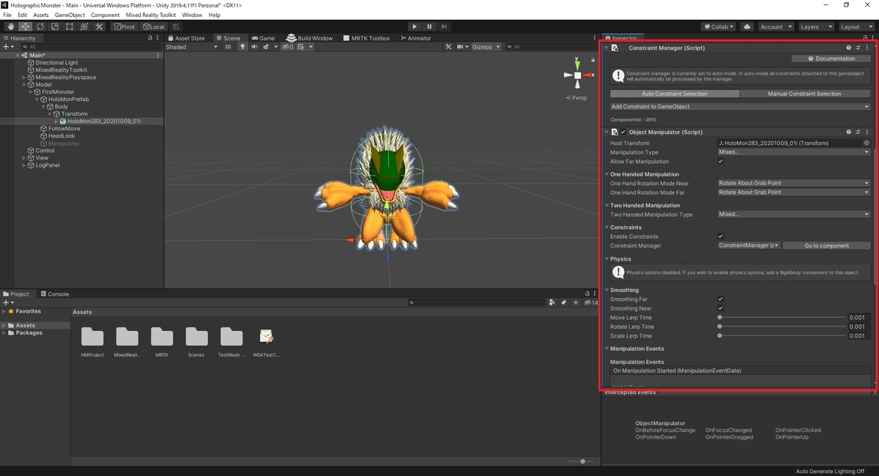Viewport: 879px width, 476px height.
Task: Open Constraint Manager help icon
Action: pyautogui.click(x=849, y=48)
